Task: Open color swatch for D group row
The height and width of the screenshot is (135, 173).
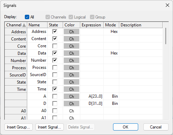Action: (71, 103)
